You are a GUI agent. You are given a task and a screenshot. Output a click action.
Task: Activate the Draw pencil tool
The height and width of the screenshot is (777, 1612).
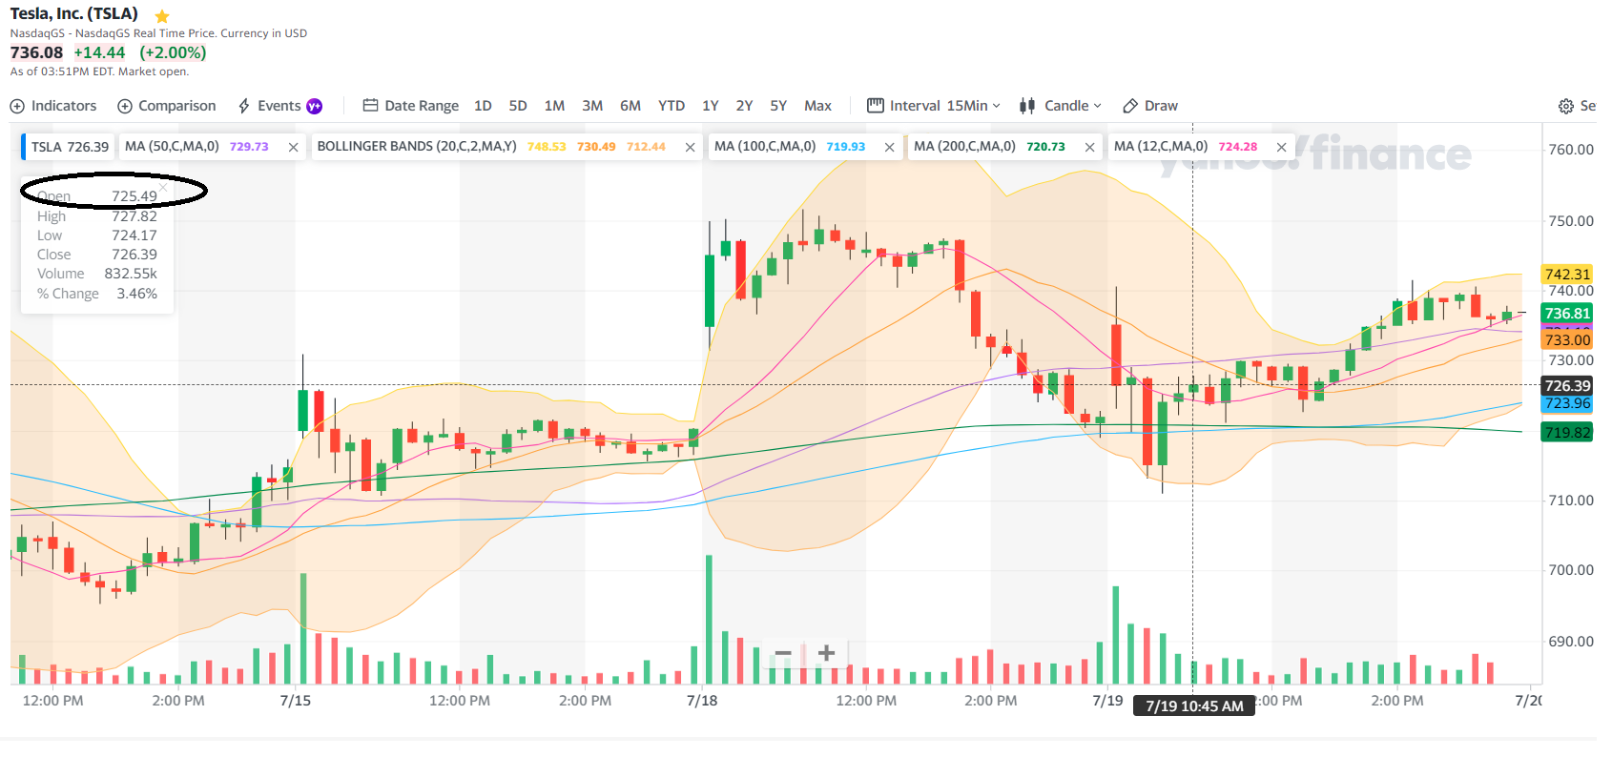coord(1150,106)
